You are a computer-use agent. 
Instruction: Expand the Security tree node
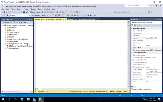[5, 30]
